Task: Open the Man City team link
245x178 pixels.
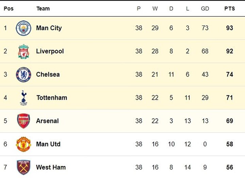Action: pyautogui.click(x=49, y=28)
